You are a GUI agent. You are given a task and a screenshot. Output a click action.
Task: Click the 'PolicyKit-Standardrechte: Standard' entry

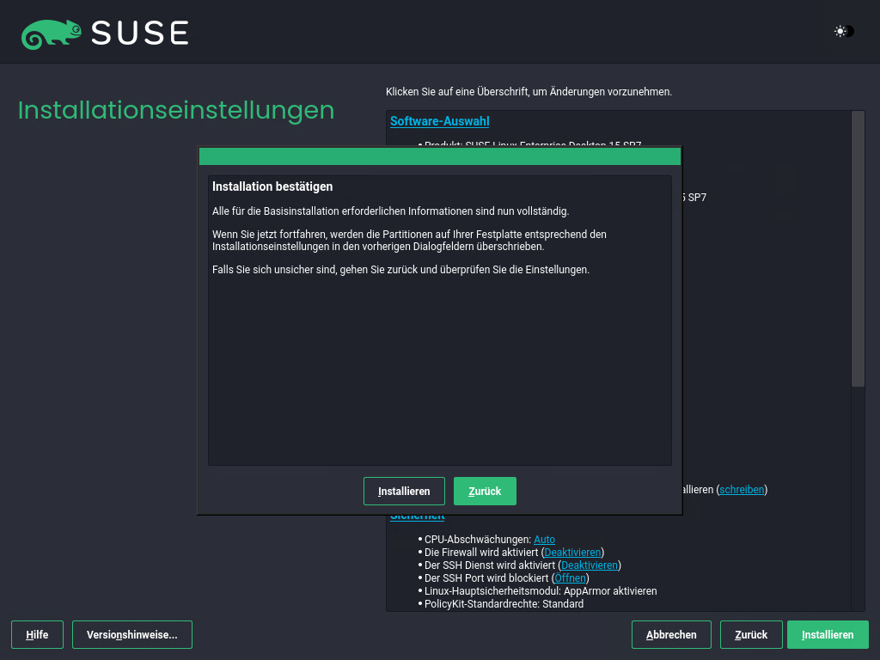(x=504, y=604)
